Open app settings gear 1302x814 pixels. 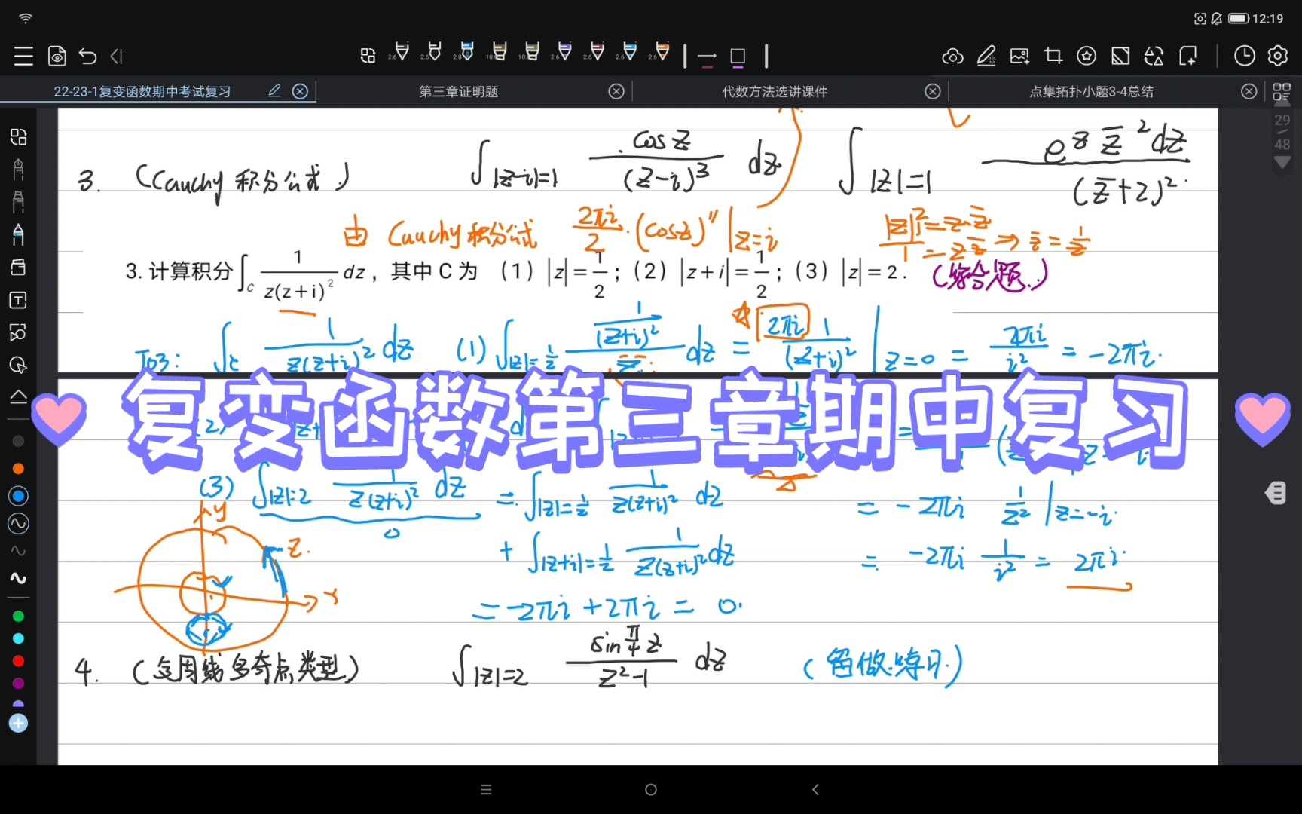click(x=1277, y=56)
